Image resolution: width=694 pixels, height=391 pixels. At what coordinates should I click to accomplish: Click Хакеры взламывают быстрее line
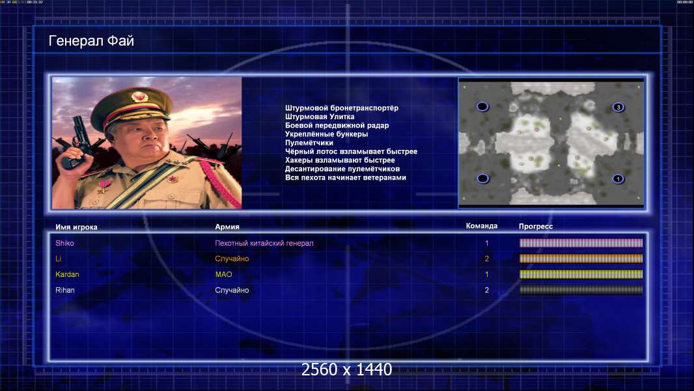tap(340, 160)
